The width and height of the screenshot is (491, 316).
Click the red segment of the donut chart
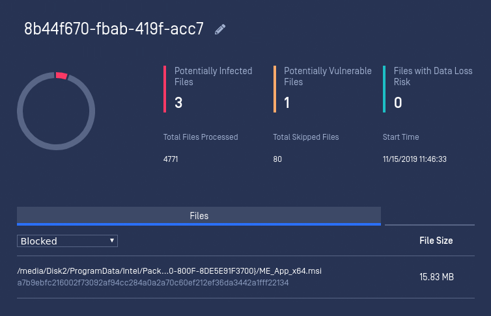[x=61, y=76]
